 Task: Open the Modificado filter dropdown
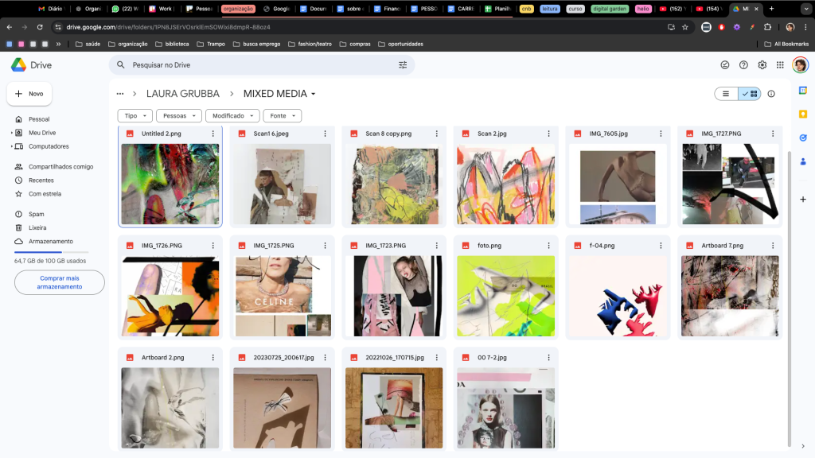[232, 116]
